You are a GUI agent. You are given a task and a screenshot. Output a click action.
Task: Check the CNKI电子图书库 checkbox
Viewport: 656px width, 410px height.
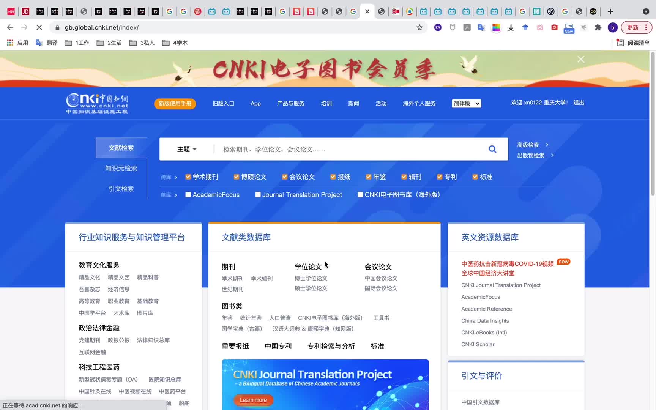(360, 195)
